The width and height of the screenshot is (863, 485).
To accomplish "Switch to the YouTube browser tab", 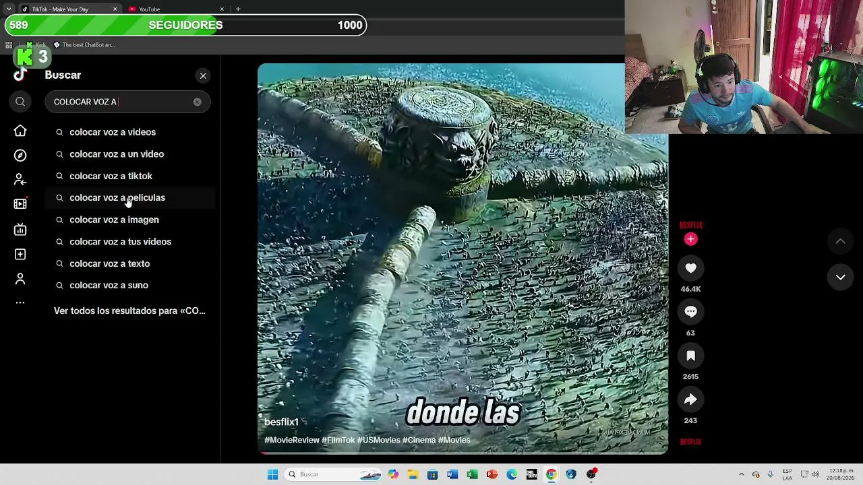I will click(x=175, y=9).
